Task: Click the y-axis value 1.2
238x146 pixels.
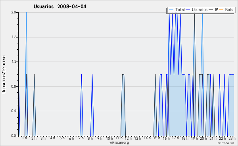Action: (13, 62)
